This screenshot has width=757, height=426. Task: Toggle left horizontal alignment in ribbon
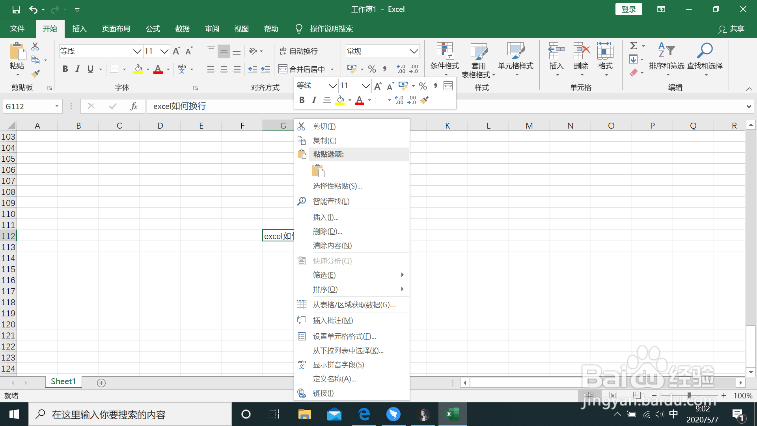click(x=211, y=69)
